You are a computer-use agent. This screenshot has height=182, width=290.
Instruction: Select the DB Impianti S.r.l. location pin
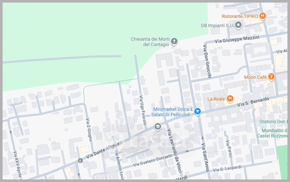pos(238,25)
